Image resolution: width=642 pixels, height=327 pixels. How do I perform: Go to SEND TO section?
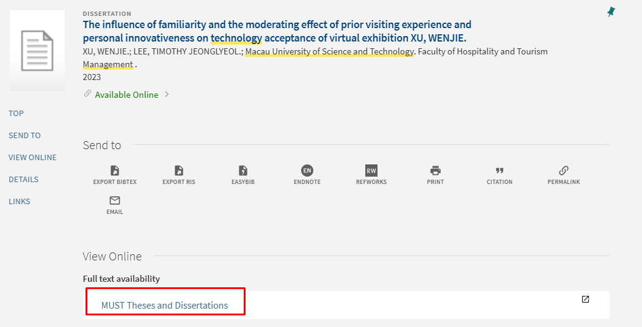click(24, 135)
